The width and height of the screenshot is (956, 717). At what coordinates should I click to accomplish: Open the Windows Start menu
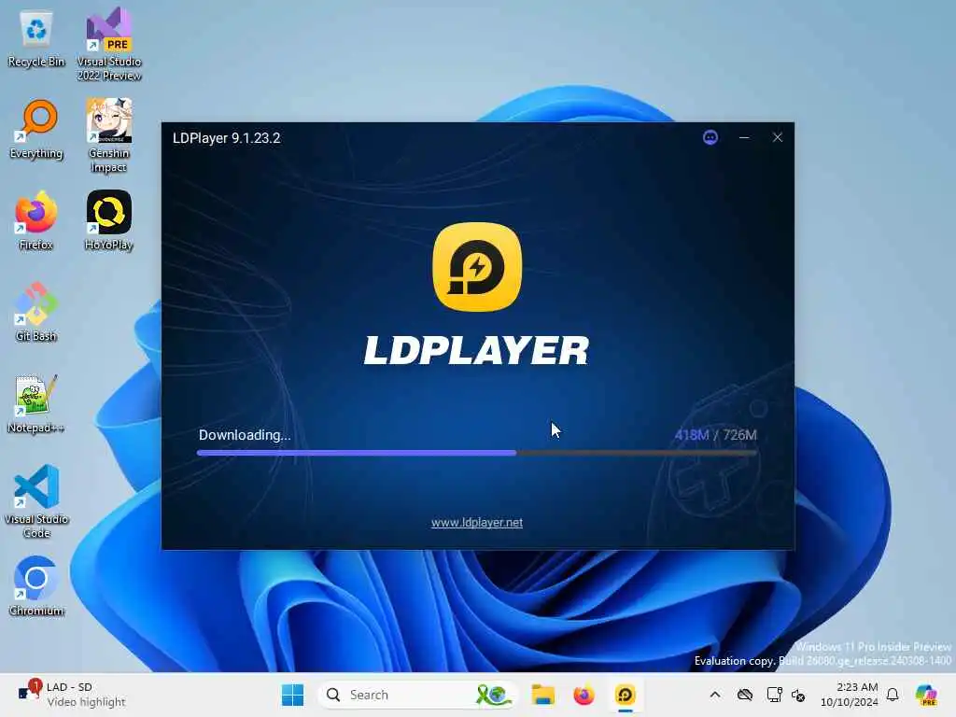click(x=292, y=695)
